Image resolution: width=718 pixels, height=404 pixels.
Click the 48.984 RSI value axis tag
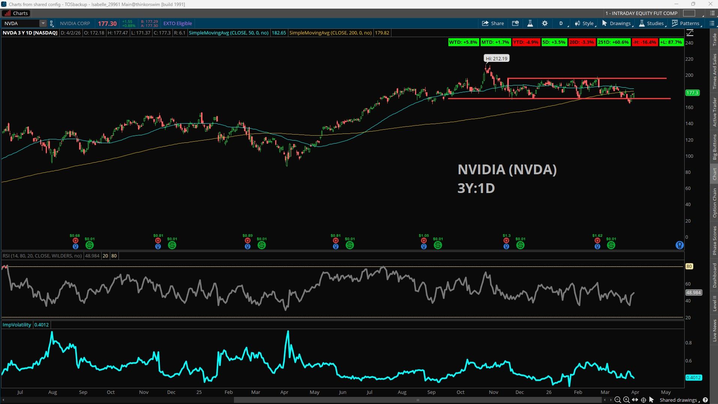coord(694,292)
